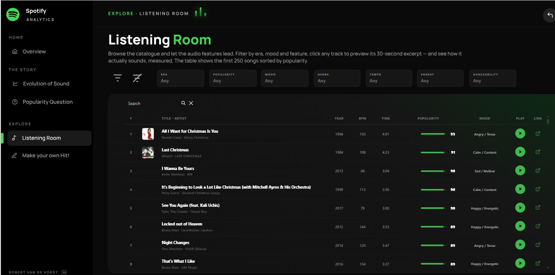Click the Search input field
The height and width of the screenshot is (275, 555).
click(152, 103)
